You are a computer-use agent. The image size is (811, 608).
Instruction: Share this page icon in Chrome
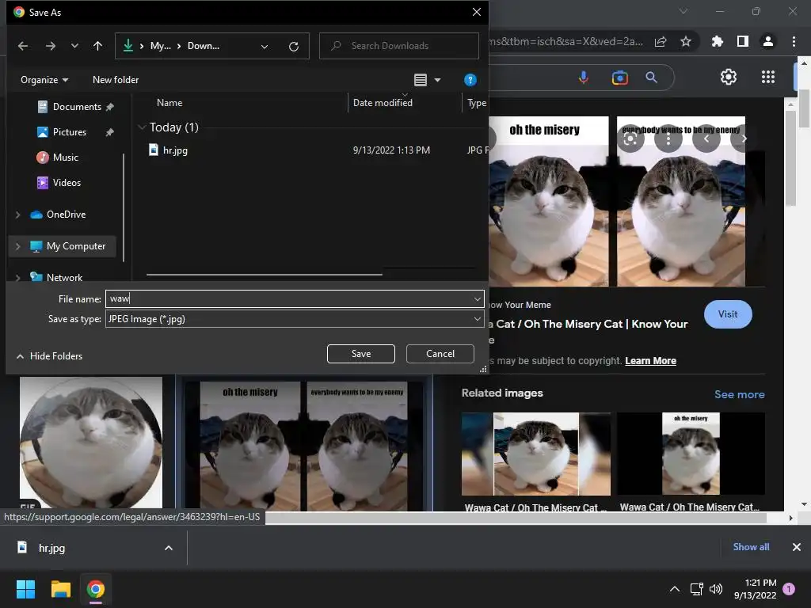tap(661, 41)
